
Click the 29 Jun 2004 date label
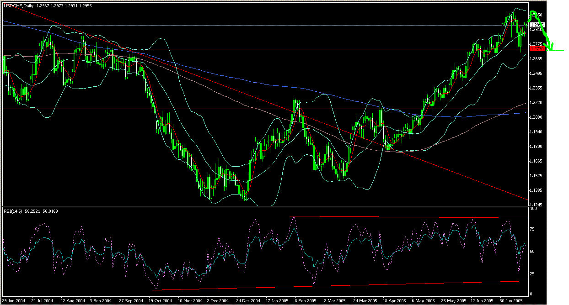[14, 301]
